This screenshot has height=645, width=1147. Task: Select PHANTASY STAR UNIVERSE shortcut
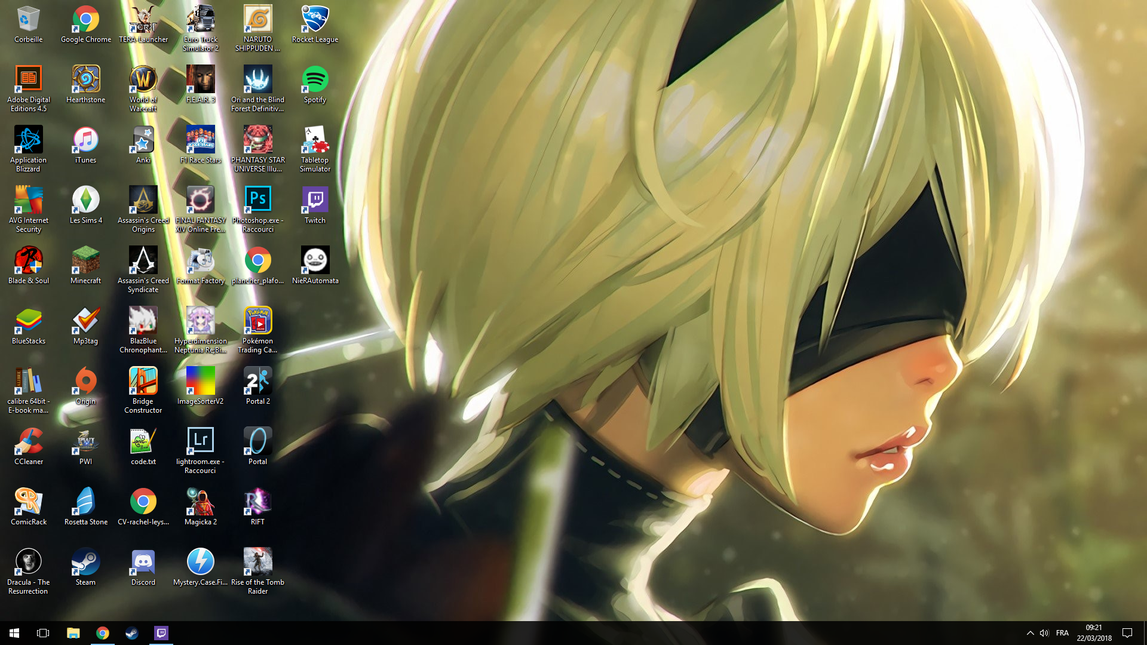[x=257, y=149]
